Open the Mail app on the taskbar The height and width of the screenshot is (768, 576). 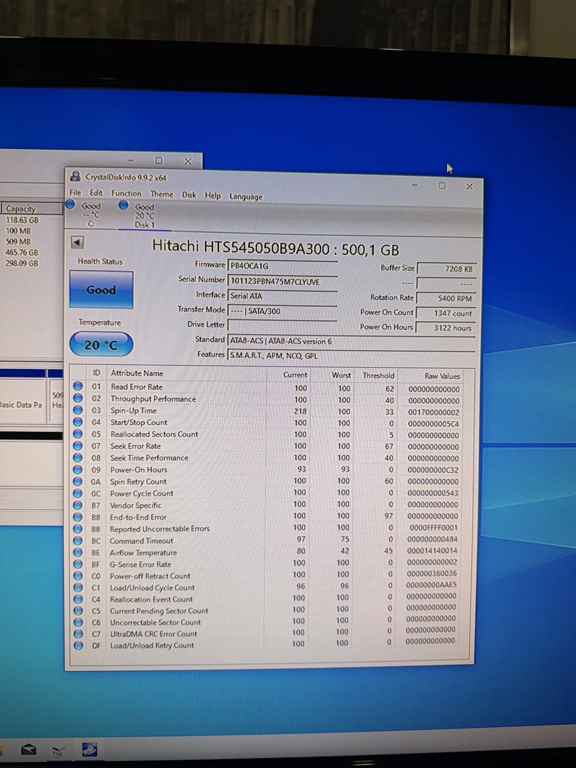(28, 750)
